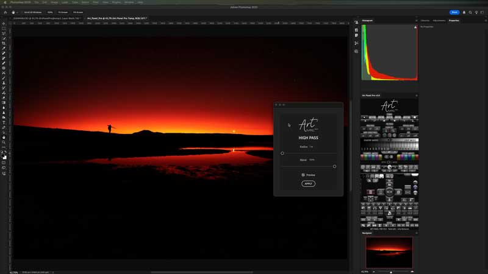Select the Move tool
The height and width of the screenshot is (274, 488).
click(x=4, y=23)
